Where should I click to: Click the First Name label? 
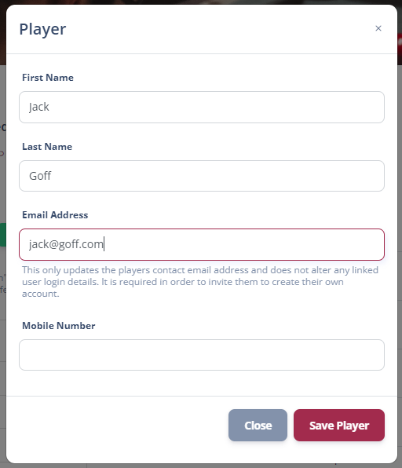point(48,78)
